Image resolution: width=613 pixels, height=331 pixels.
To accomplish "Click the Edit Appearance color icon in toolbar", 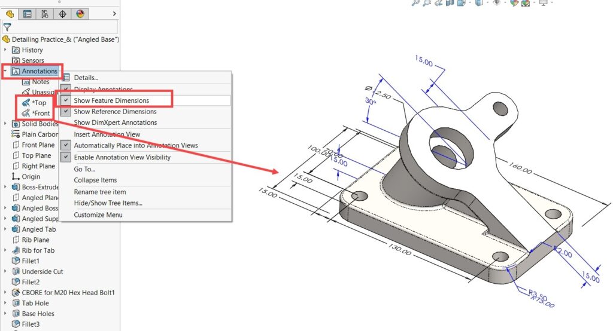I will pyautogui.click(x=514, y=3).
